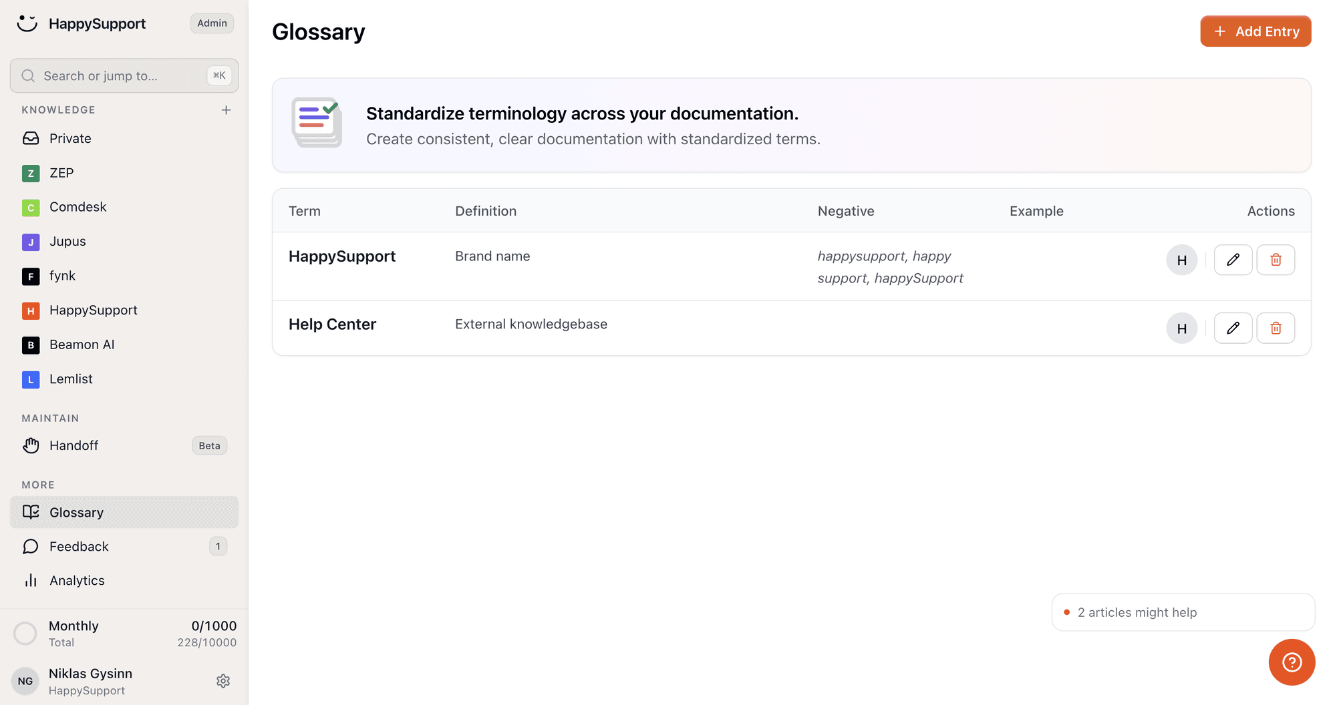
Task: Click the NG user avatar
Action: point(25,681)
